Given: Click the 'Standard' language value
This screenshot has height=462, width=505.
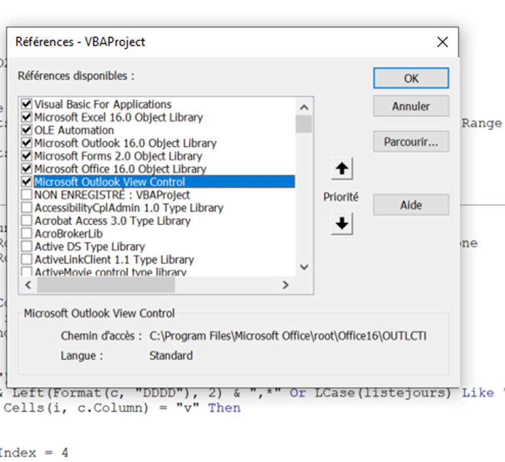Looking at the screenshot, I should coord(171,356).
